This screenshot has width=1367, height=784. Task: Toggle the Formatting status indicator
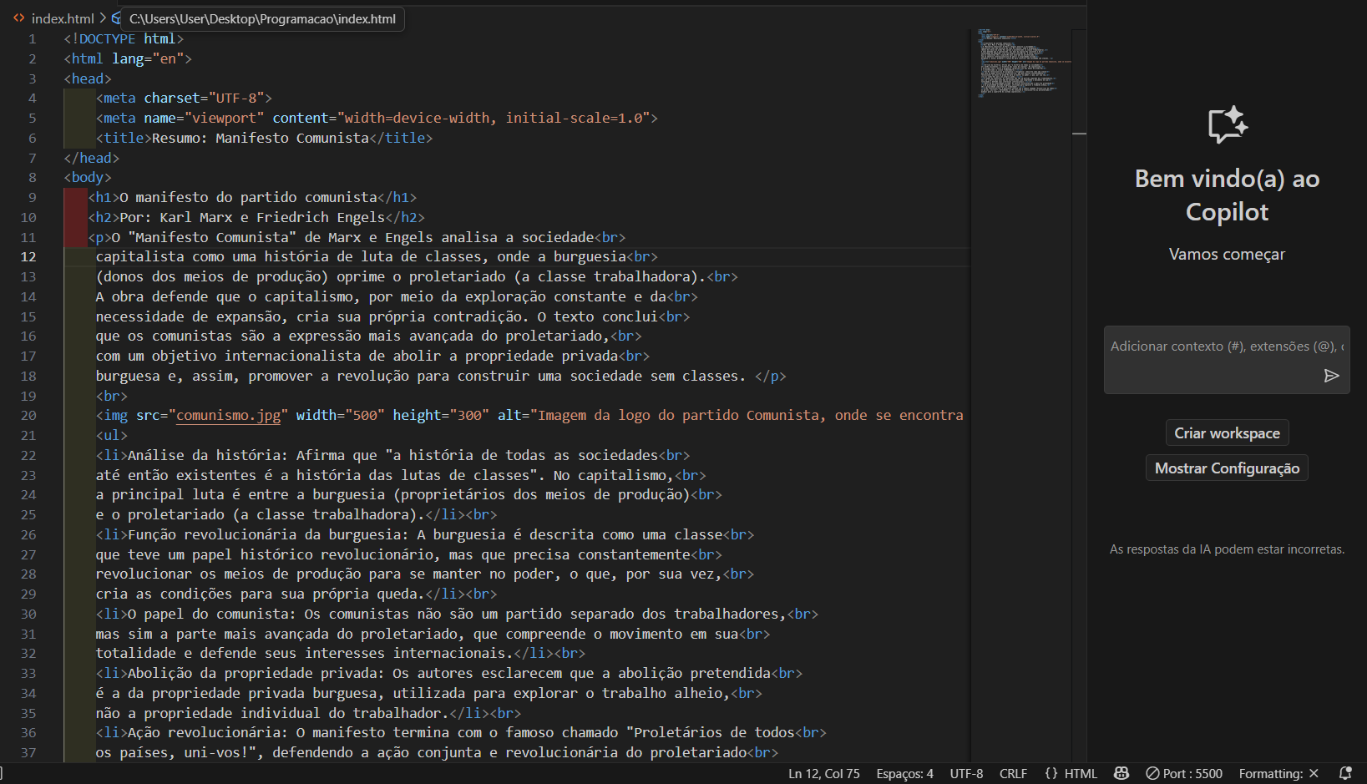1278,774
